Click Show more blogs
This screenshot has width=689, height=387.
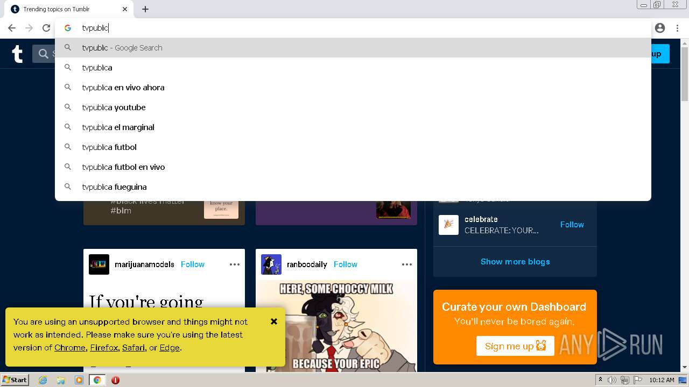(x=515, y=262)
